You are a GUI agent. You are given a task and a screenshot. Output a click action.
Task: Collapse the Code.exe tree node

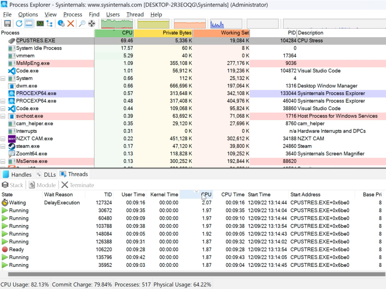click(x=3, y=108)
